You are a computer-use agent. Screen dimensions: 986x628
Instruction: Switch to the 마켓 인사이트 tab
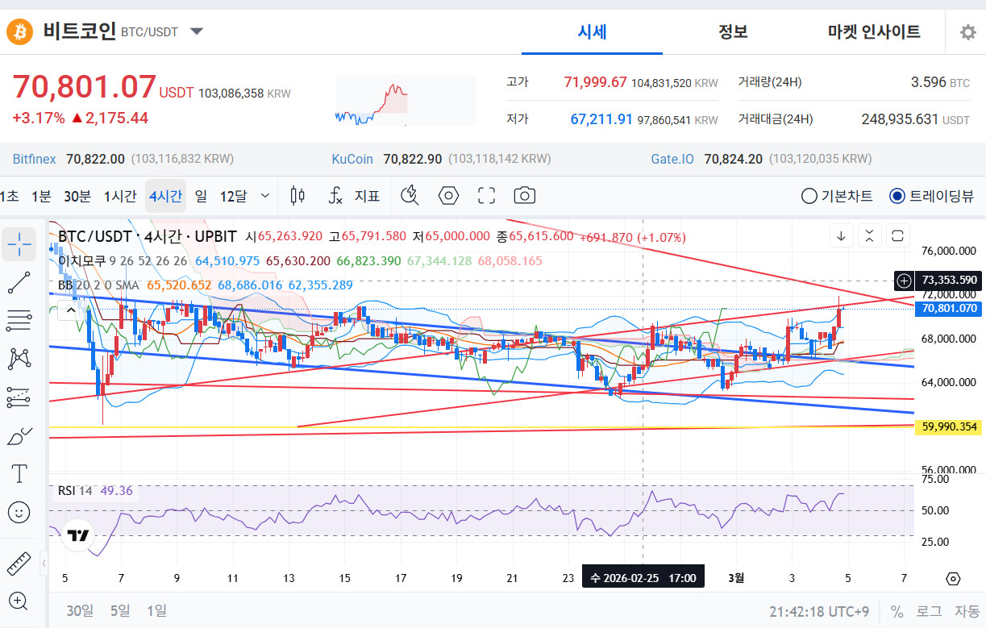pyautogui.click(x=874, y=32)
